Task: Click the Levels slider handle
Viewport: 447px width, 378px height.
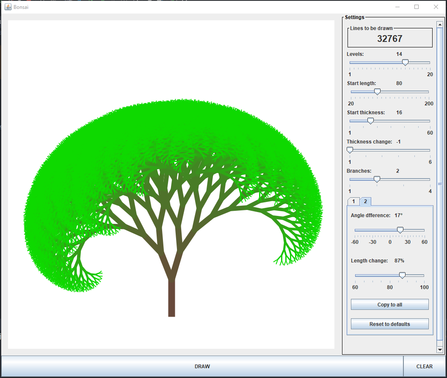Action: (405, 62)
